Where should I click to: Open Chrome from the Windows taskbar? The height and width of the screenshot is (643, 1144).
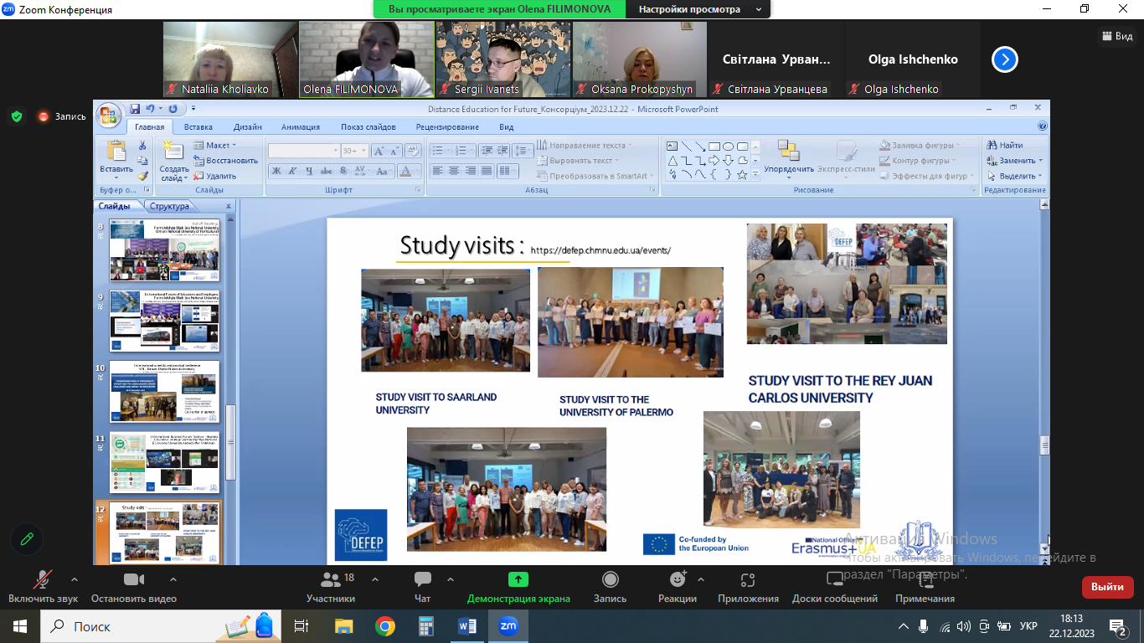(385, 626)
